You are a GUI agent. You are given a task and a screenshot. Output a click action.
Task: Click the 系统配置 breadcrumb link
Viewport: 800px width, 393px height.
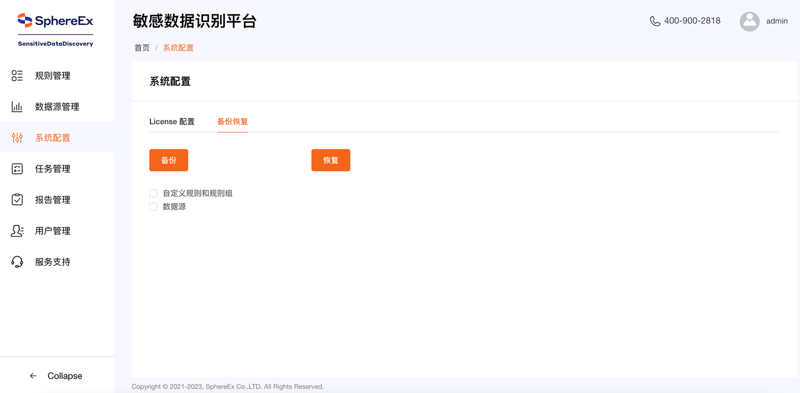click(177, 47)
